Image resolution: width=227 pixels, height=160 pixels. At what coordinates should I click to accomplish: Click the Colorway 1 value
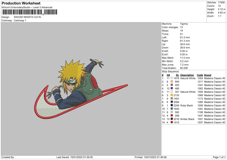[20, 20]
